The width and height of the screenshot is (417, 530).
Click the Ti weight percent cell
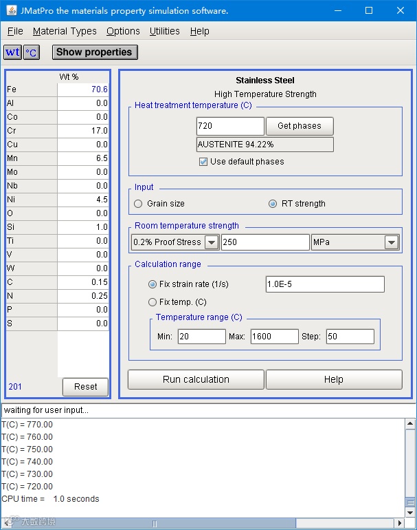83,241
